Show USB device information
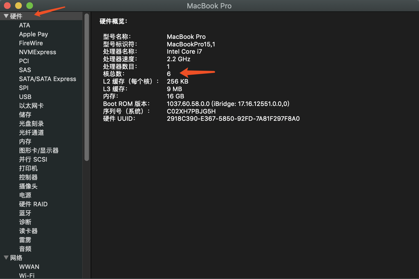Image resolution: width=419 pixels, height=279 pixels. tap(25, 97)
